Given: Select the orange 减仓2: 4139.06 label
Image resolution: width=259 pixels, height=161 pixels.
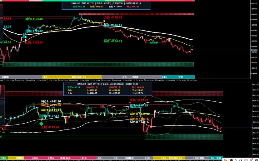Looking at the screenshot, I should coord(51,105).
